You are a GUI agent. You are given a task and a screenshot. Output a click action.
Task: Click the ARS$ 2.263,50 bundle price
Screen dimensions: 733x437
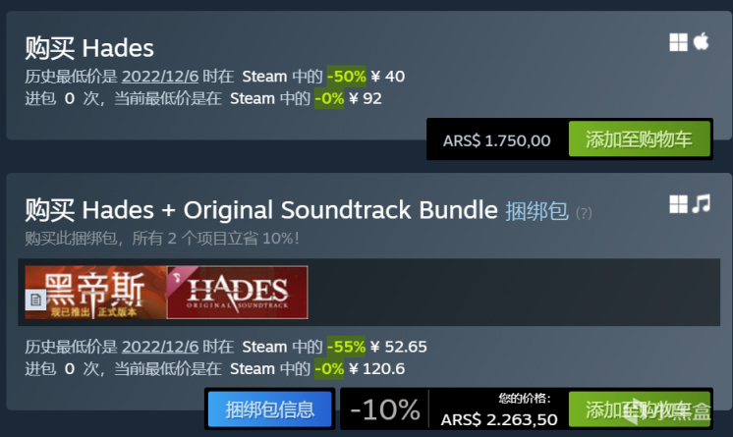click(x=499, y=419)
